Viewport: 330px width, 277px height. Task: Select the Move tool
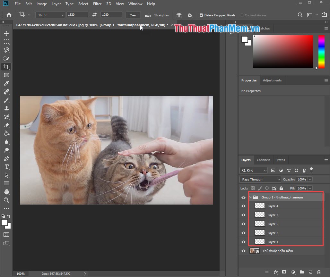pyautogui.click(x=7, y=33)
